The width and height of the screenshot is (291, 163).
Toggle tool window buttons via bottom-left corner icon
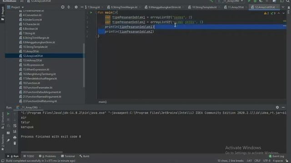point(3,161)
